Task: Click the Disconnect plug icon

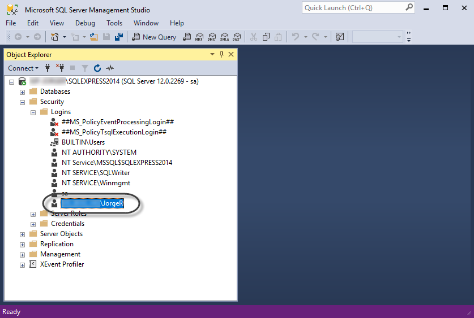Action: coord(60,68)
